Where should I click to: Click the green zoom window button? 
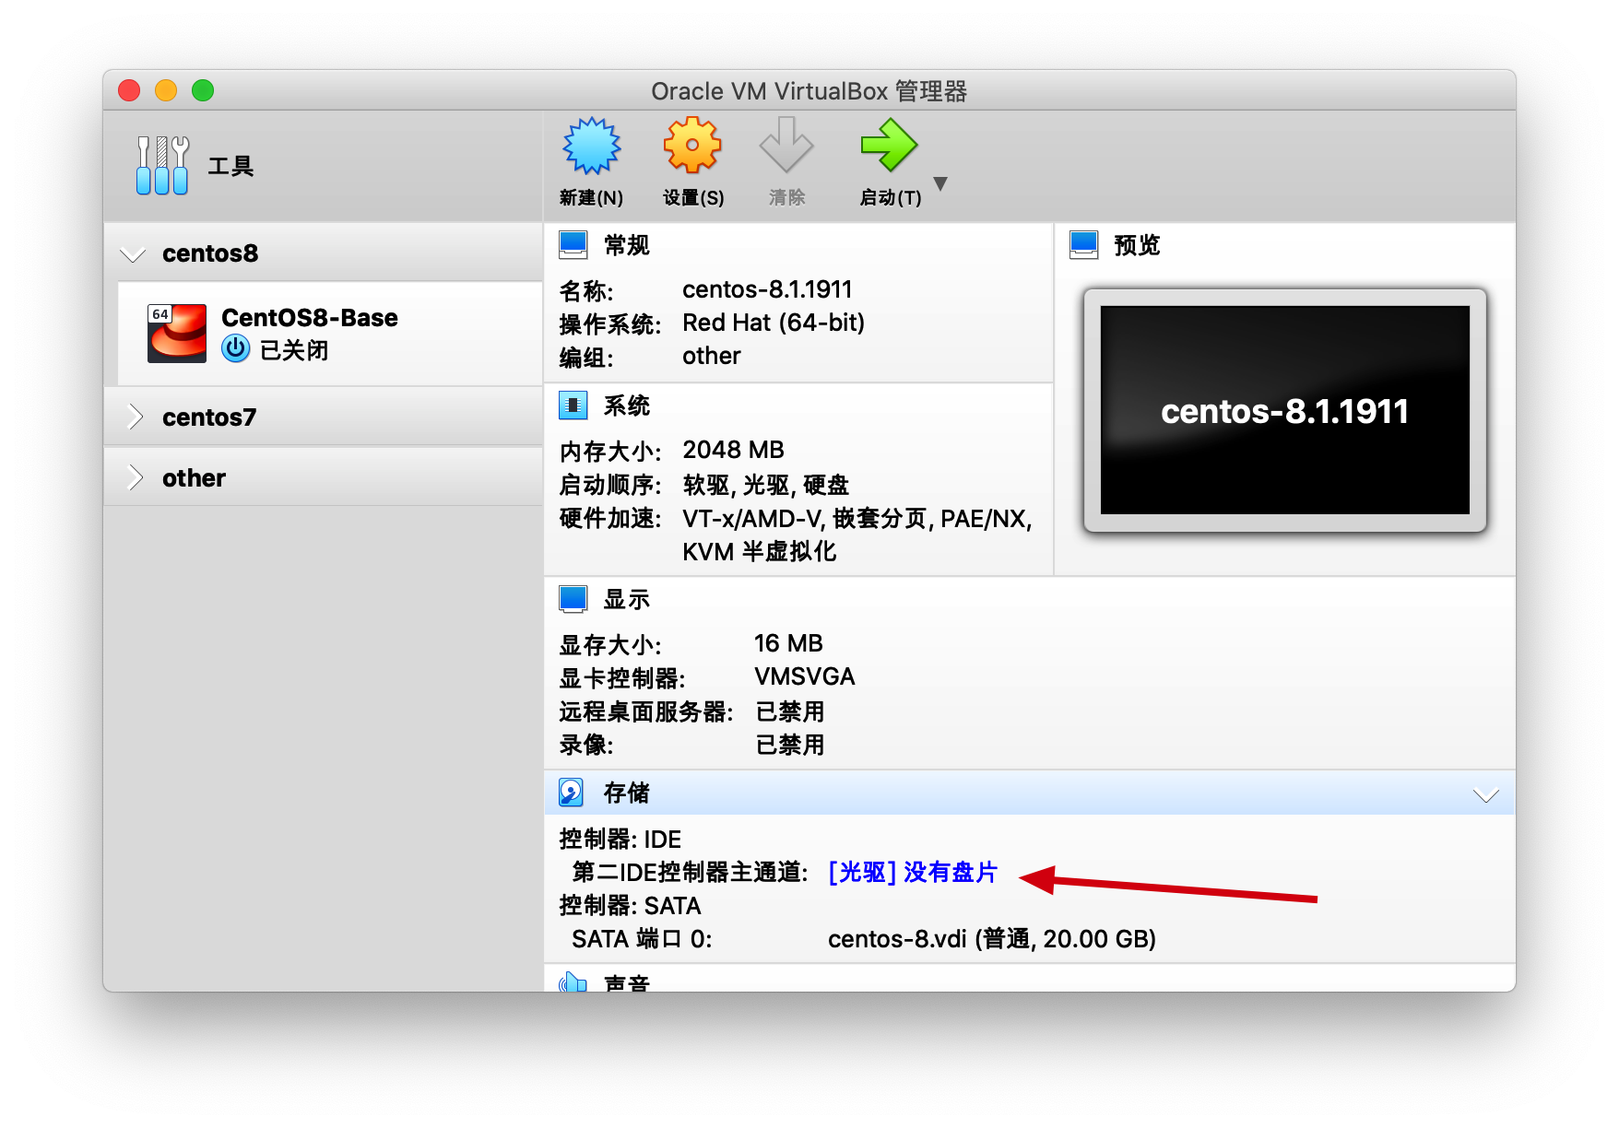pyautogui.click(x=203, y=90)
